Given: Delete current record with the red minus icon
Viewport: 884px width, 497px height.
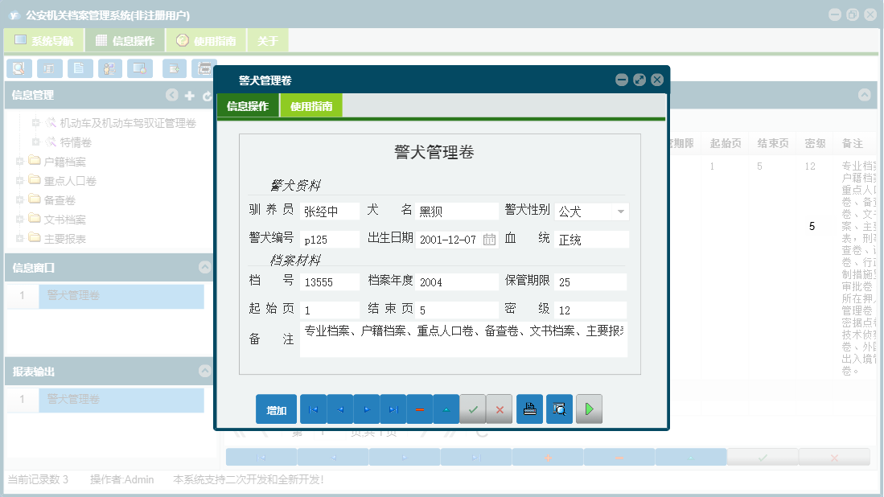Looking at the screenshot, I should [420, 409].
